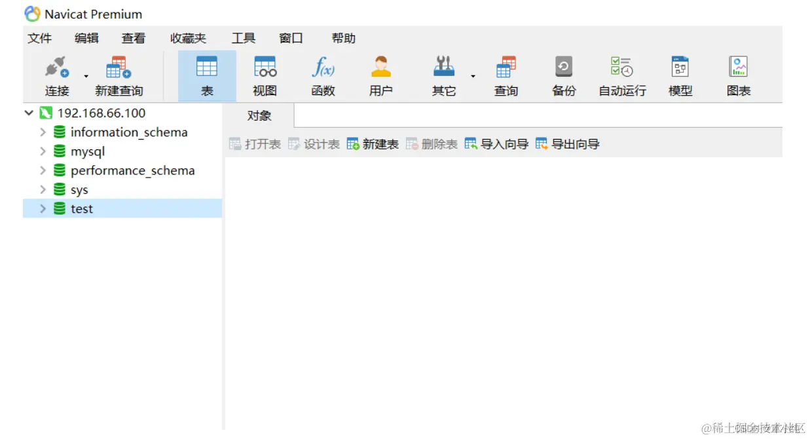Screen dimensions: 810x439
Task: Click the green connection icon beside 192.168.66.100
Action: 45,113
